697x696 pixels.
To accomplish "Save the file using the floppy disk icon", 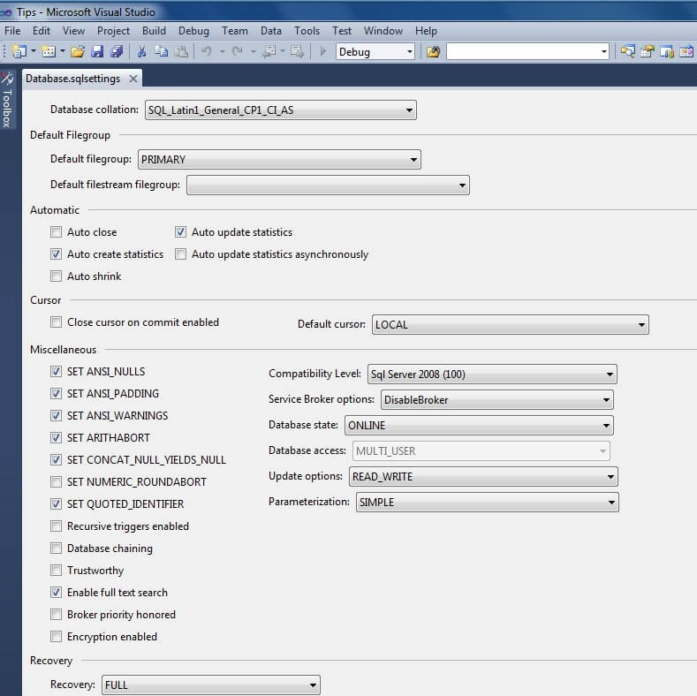I will click(x=97, y=51).
